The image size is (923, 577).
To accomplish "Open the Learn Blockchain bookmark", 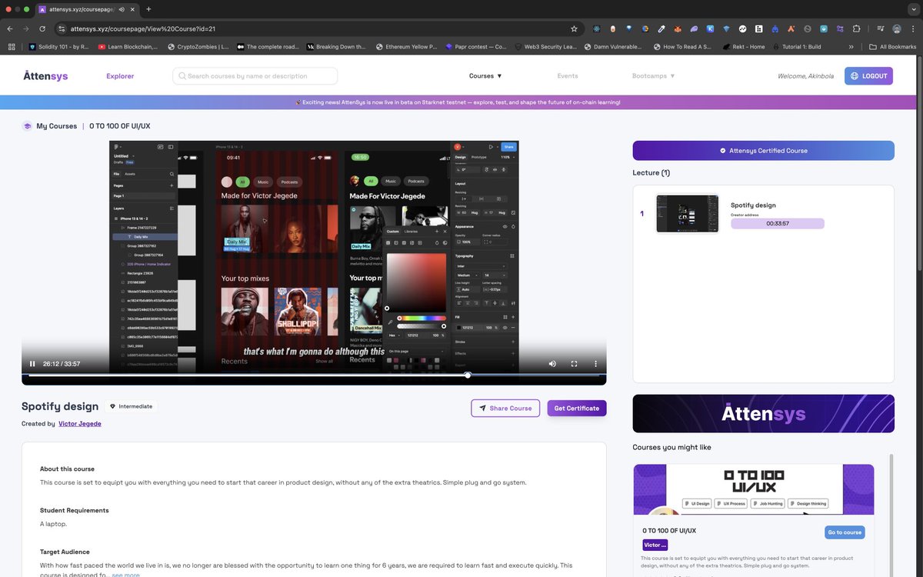I will coord(128,47).
